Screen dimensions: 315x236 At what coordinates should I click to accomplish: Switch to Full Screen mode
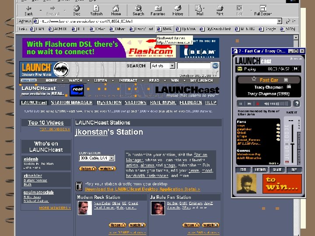263,10
